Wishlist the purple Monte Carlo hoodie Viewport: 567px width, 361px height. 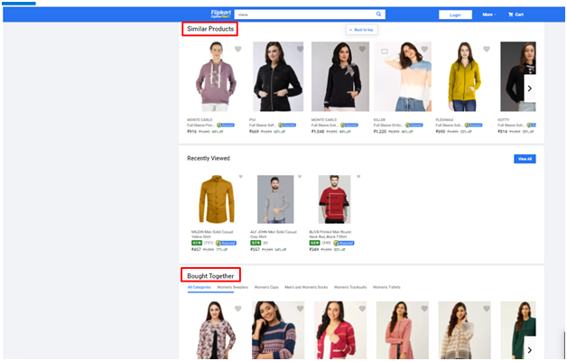238,49
